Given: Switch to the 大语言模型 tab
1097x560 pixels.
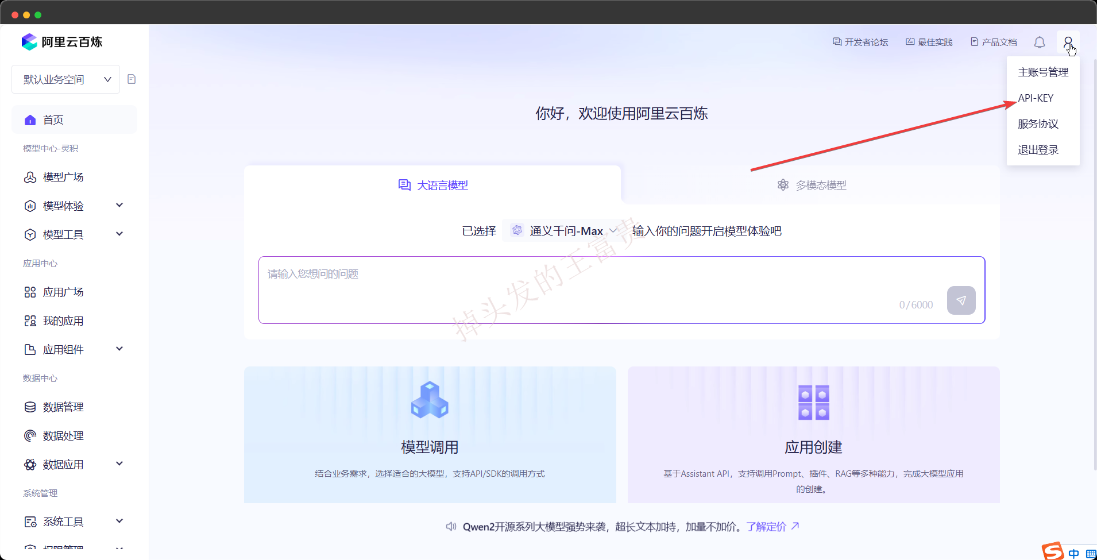Looking at the screenshot, I should [x=432, y=185].
